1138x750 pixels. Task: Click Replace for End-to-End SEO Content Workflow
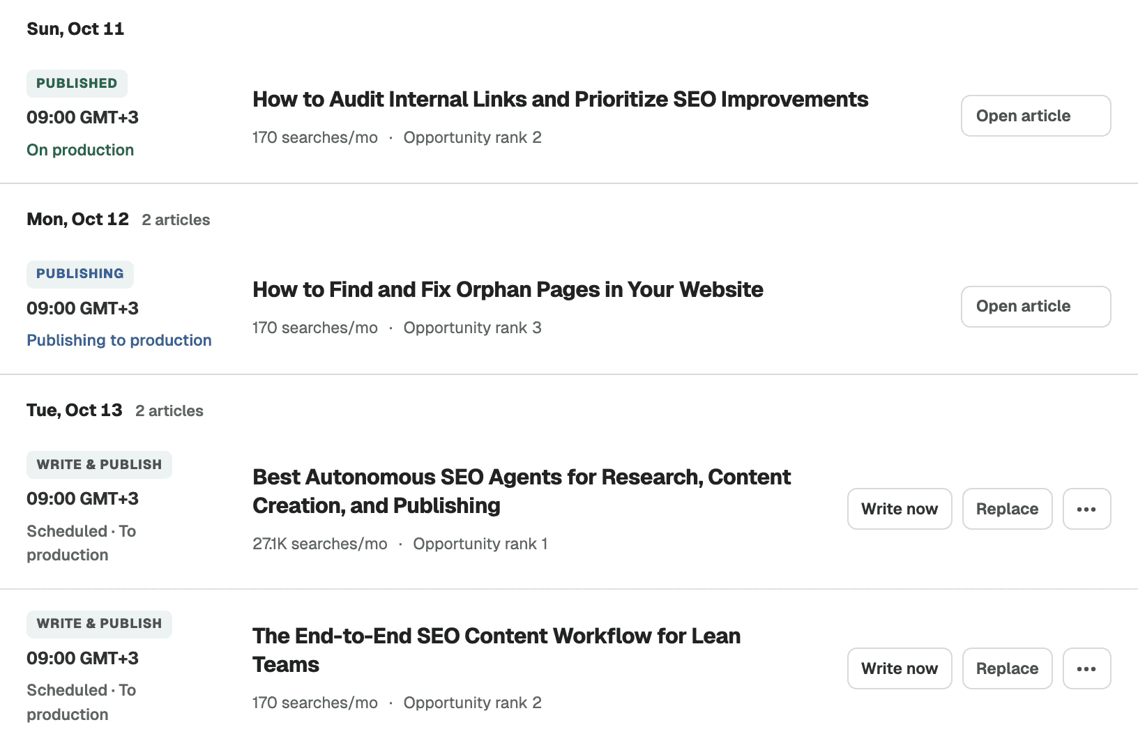click(1007, 668)
